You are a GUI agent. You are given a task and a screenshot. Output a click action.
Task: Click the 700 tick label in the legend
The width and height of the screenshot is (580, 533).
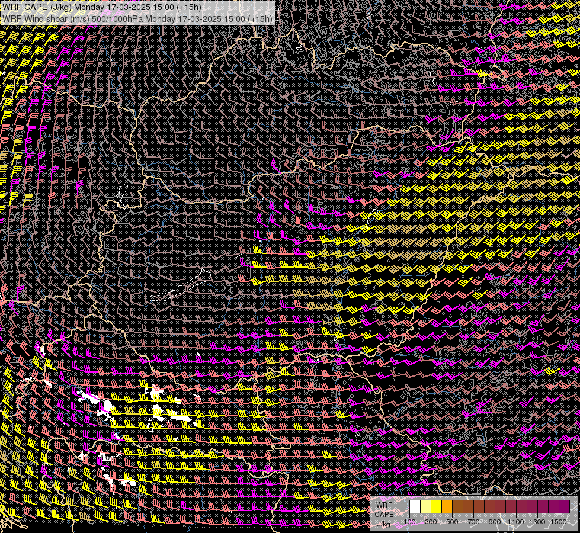[x=474, y=522]
